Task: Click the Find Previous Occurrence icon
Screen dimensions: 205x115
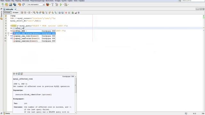Action: [37, 13]
